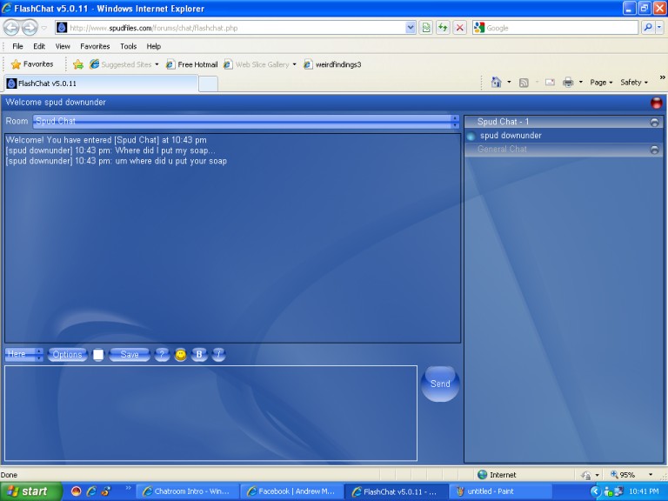668x501 pixels.
Task: Click the help question mark button
Action: tap(162, 355)
